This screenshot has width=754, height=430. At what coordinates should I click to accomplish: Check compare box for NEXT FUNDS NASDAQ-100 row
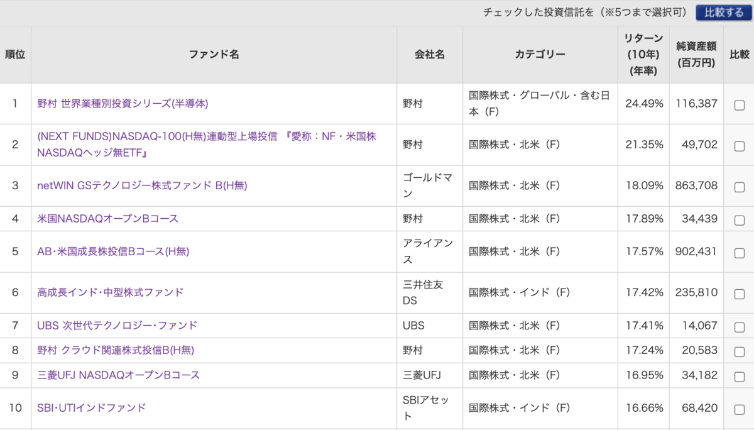[740, 146]
